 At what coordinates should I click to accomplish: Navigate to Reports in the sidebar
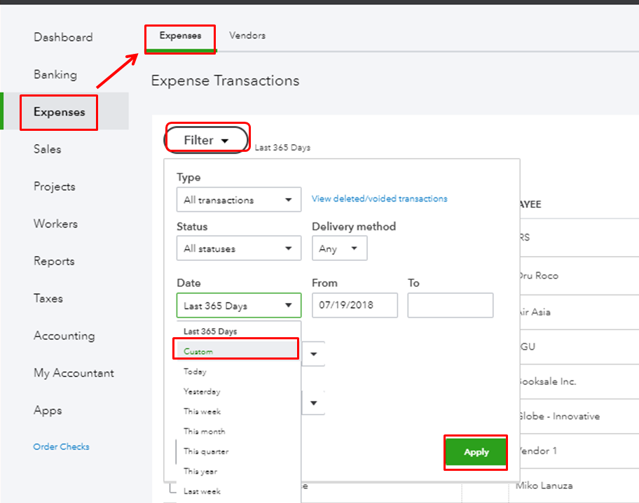[54, 261]
